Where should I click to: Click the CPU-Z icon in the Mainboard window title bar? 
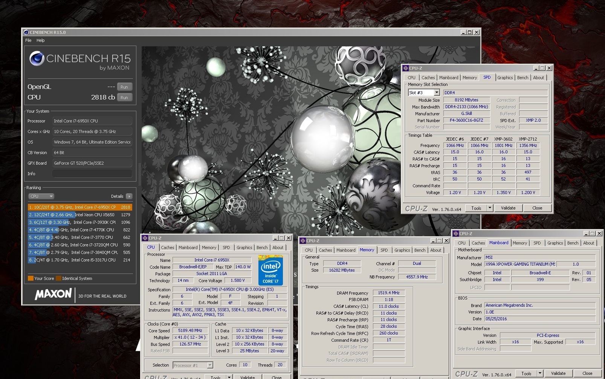click(456, 234)
